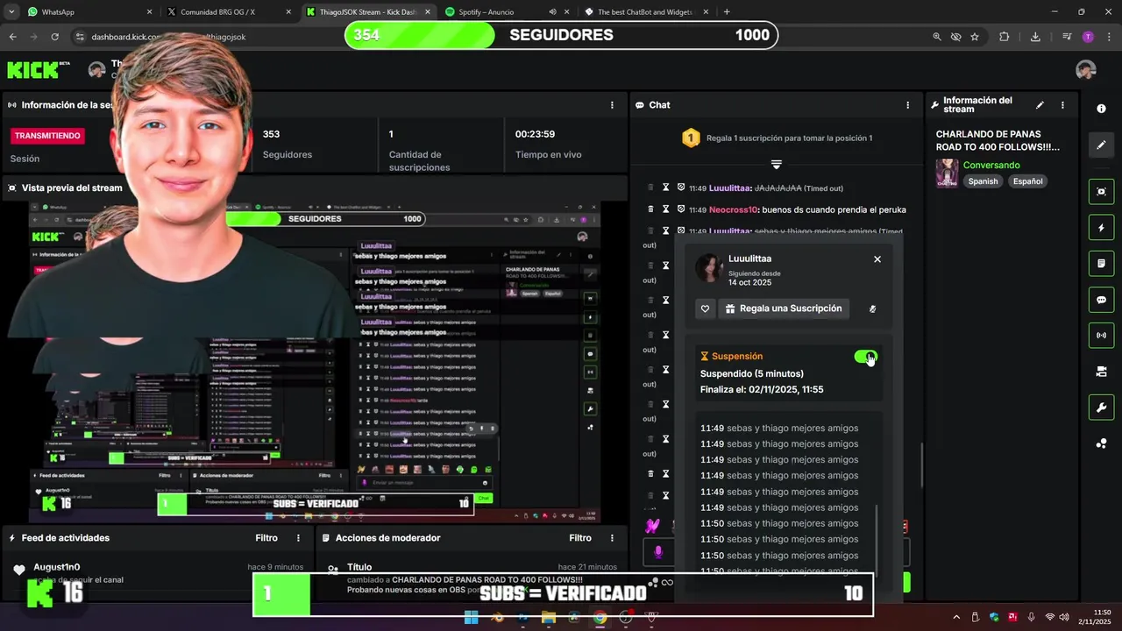1122x631 pixels.
Task: Mute the Spotify tab audio icon
Action: tap(552, 12)
